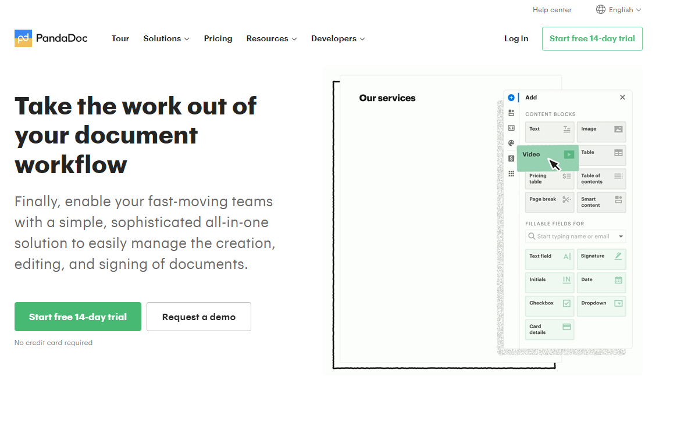This screenshot has height=427, width=684.
Task: Open the Tour page
Action: coord(120,38)
